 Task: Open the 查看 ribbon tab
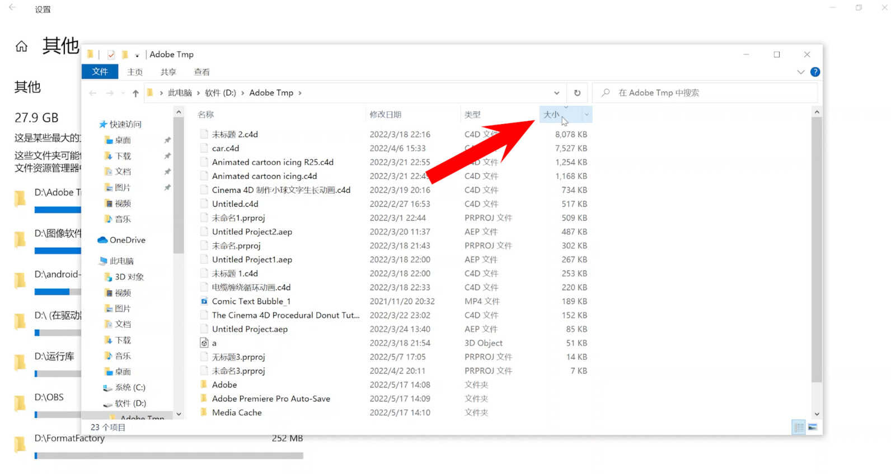[x=201, y=72]
